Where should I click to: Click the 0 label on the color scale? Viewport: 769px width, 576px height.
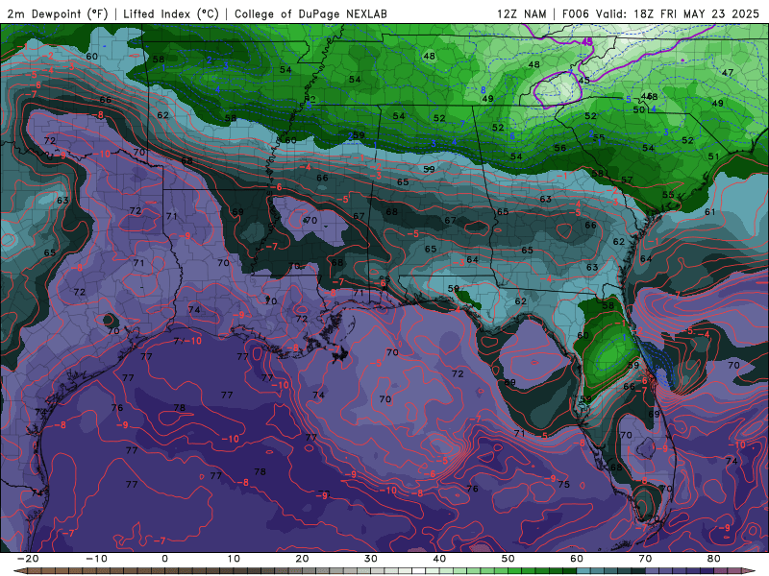(x=164, y=559)
